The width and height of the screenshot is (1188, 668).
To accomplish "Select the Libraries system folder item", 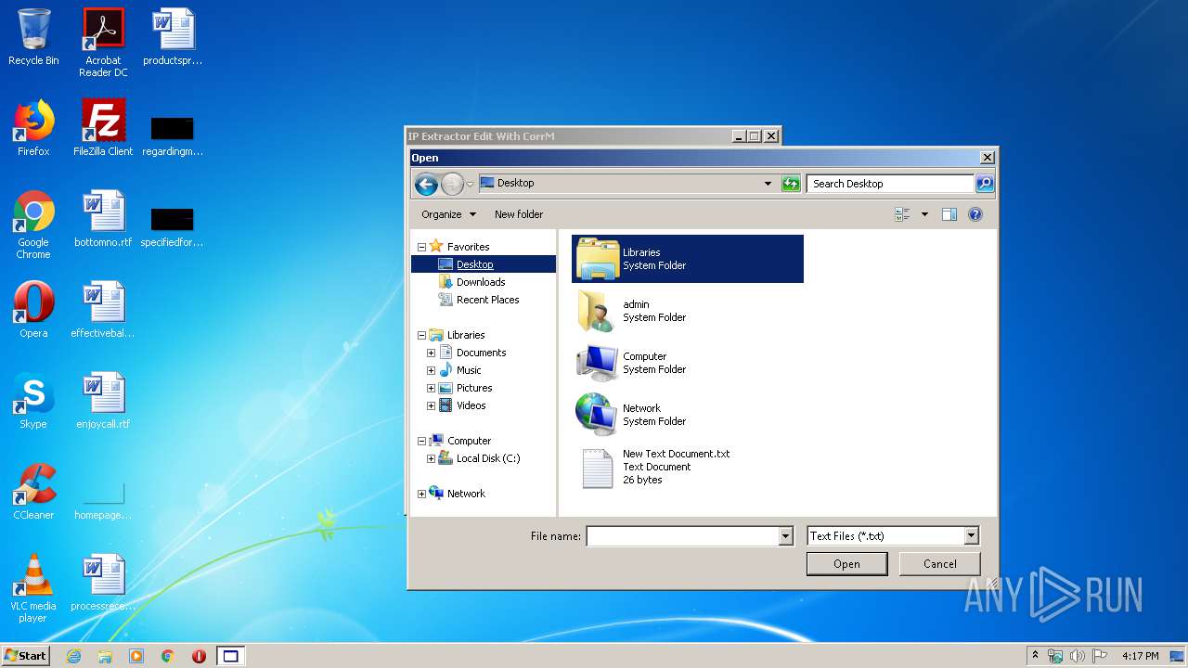I will (x=688, y=259).
